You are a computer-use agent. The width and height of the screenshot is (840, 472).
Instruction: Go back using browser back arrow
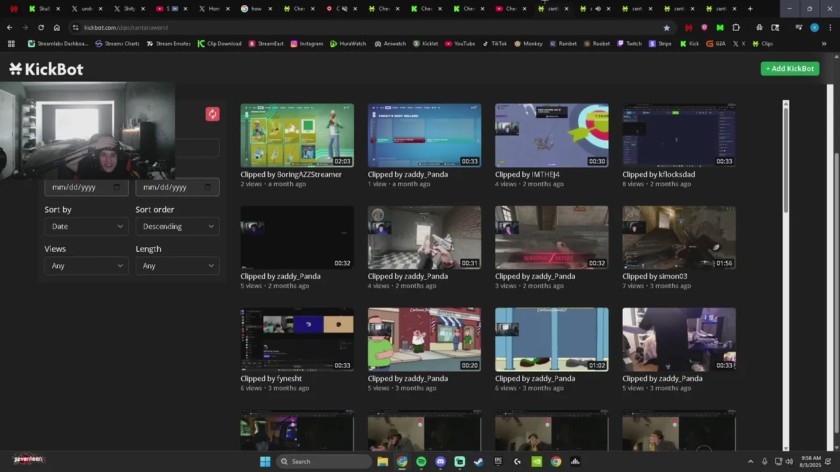coord(9,28)
